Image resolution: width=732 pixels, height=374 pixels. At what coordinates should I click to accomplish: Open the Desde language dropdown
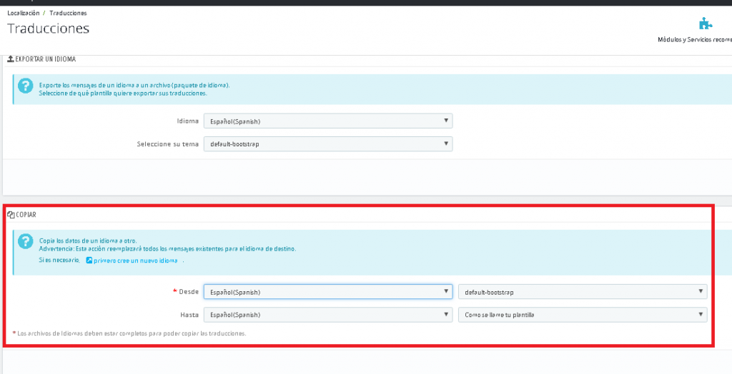pyautogui.click(x=327, y=292)
